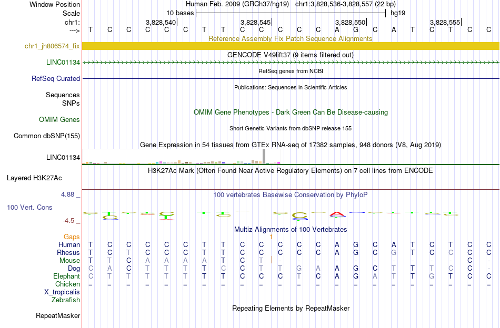Click the OMIM Genes track label
The image size is (500, 328).
59,120
